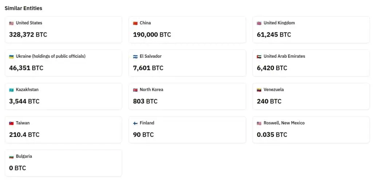Select the 190,000 BTC holdings value
Viewport: 373px width, 180px height.
tap(152, 35)
